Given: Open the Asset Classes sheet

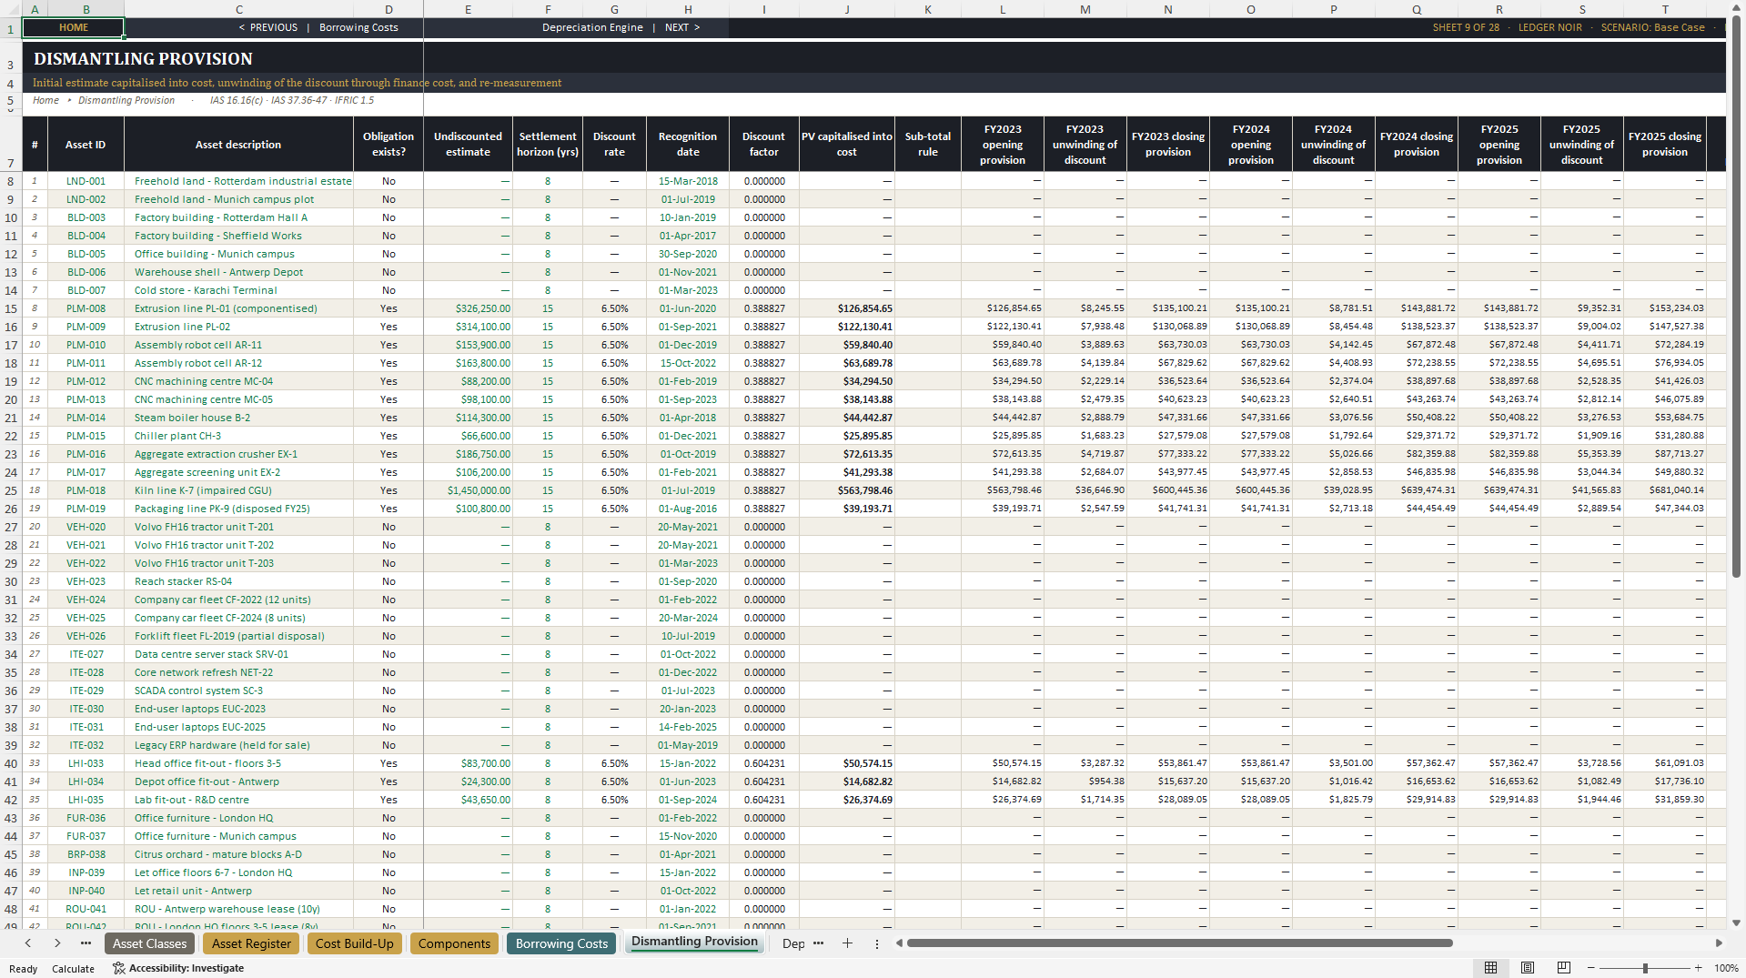Looking at the screenshot, I should point(150,943).
